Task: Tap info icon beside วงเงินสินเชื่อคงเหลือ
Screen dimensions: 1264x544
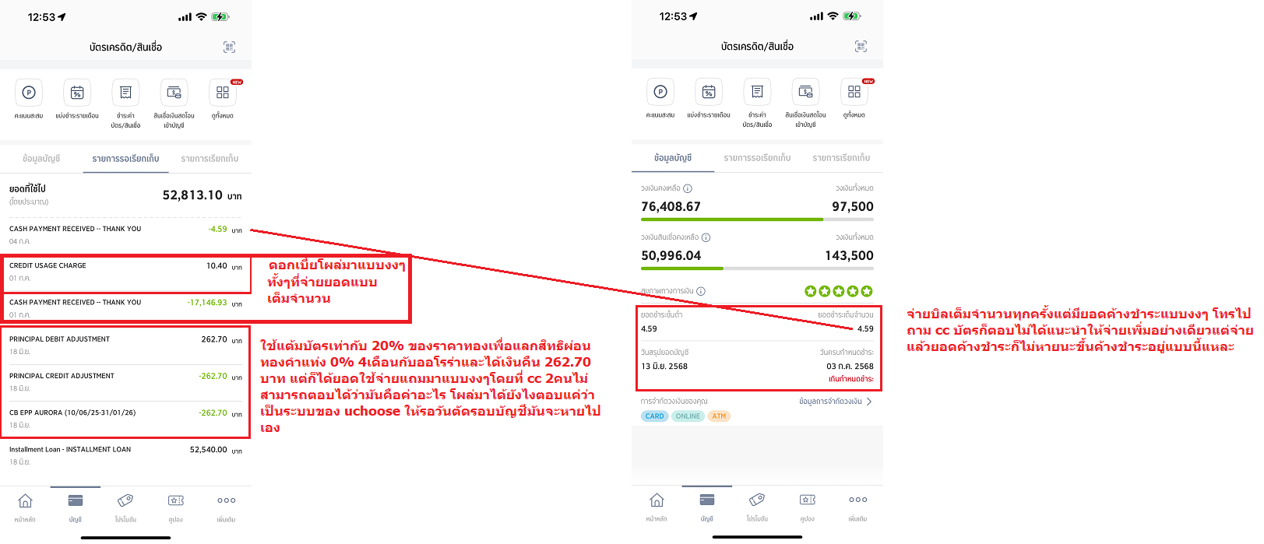Action: click(706, 237)
